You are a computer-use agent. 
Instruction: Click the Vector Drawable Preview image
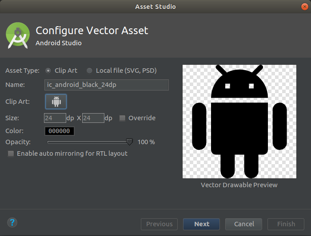click(x=239, y=122)
